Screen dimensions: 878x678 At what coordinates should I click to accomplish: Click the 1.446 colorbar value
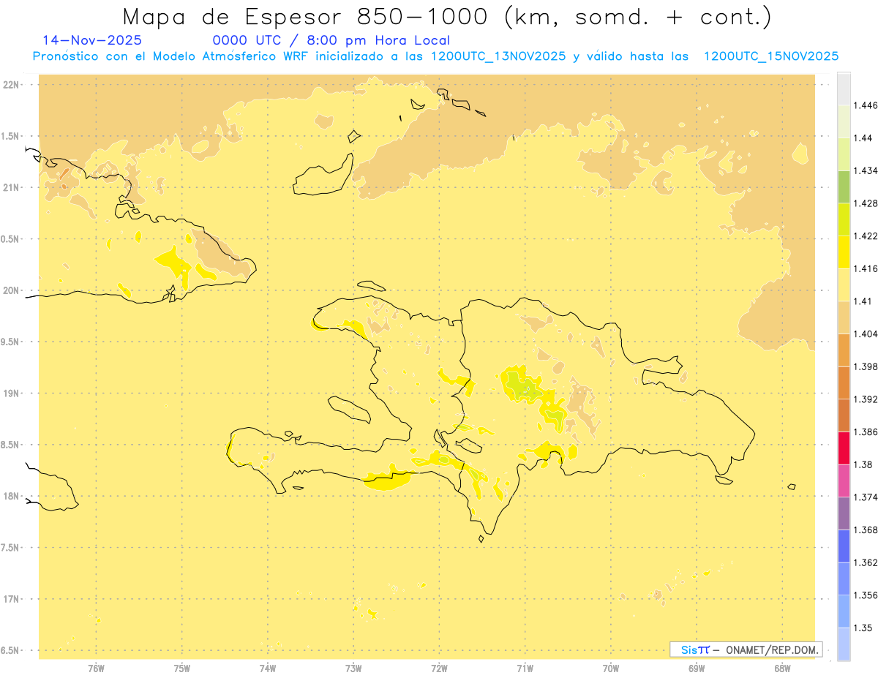pyautogui.click(x=865, y=105)
